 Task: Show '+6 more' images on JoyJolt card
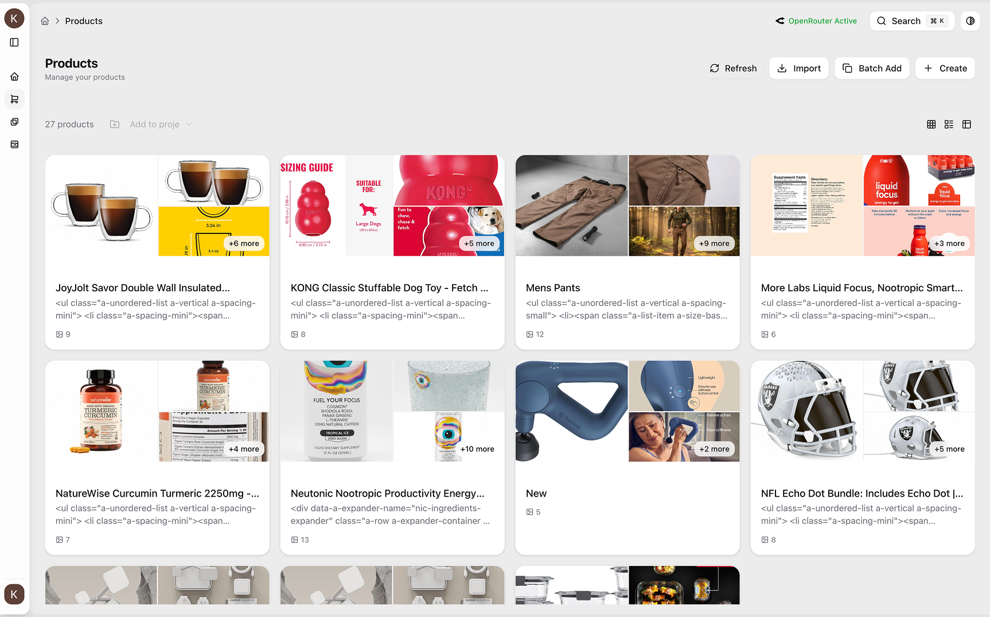click(244, 243)
